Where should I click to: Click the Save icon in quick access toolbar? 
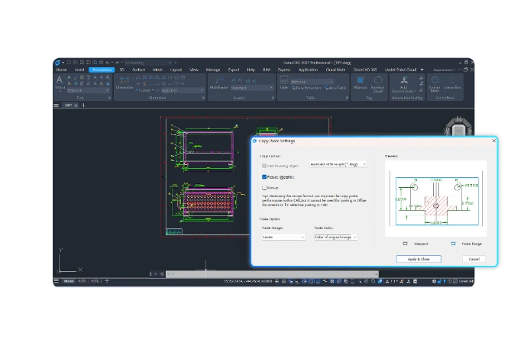pos(82,63)
